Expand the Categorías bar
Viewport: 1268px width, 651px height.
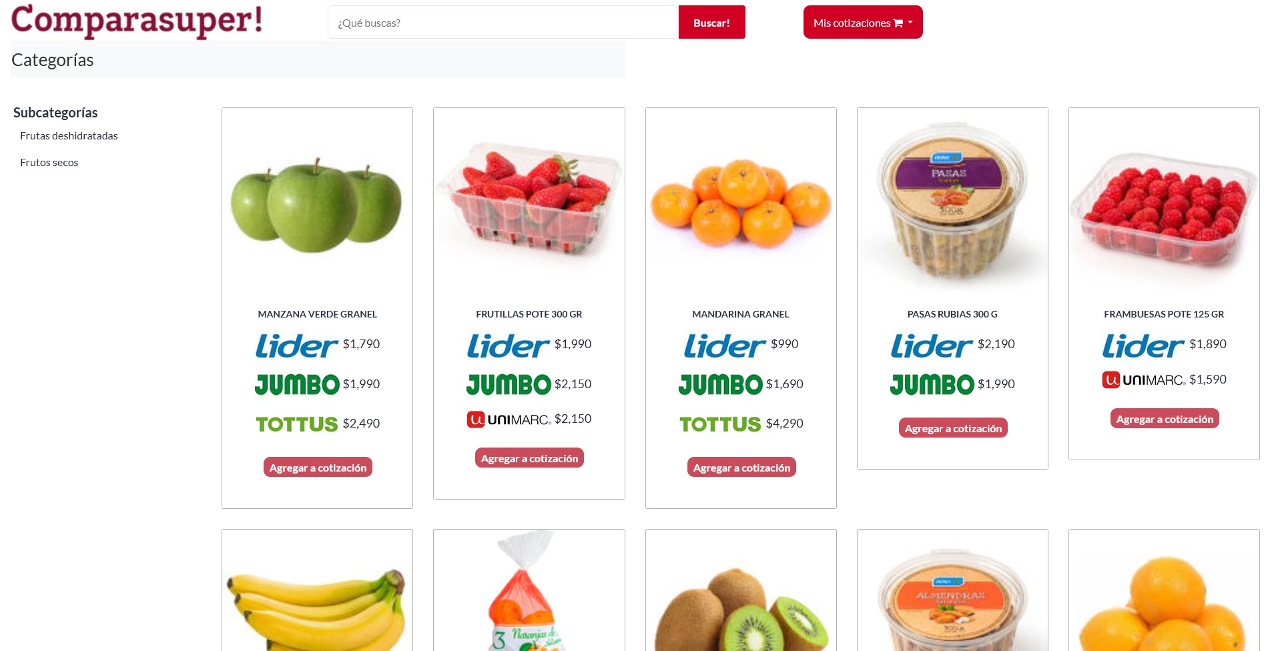tap(318, 59)
